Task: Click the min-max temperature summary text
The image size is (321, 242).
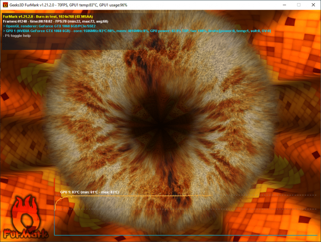Action: (100, 192)
